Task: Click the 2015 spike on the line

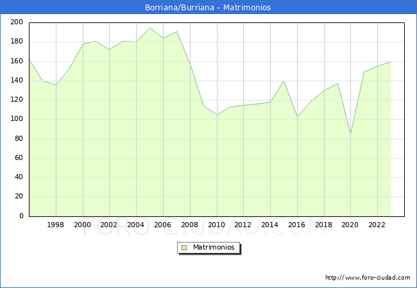Action: pyautogui.click(x=284, y=81)
